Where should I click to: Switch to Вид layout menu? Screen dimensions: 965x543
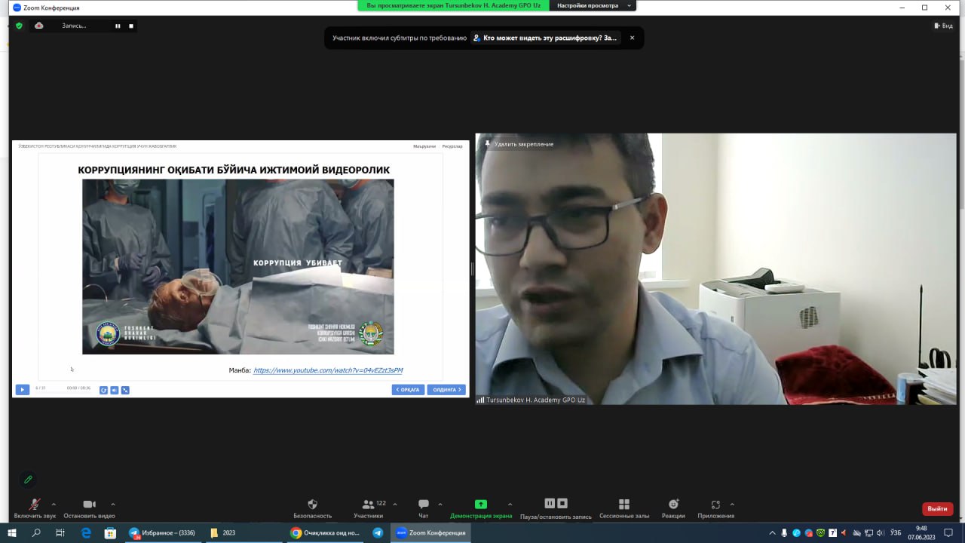coord(943,26)
